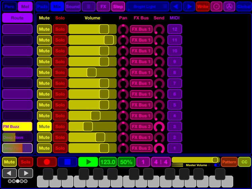Click the circle target icon next to Write

(x=216, y=7)
